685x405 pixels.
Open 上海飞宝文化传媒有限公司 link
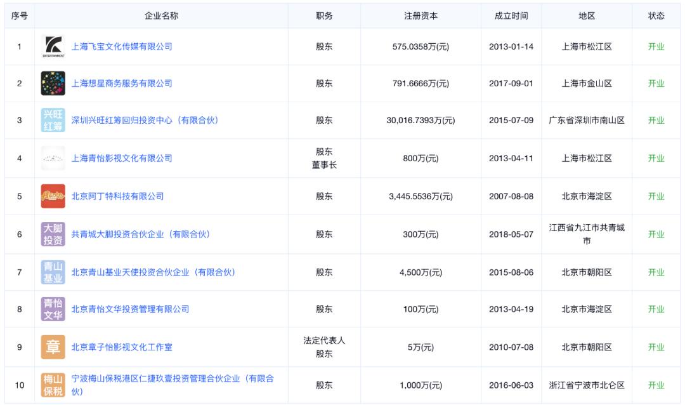[122, 47]
